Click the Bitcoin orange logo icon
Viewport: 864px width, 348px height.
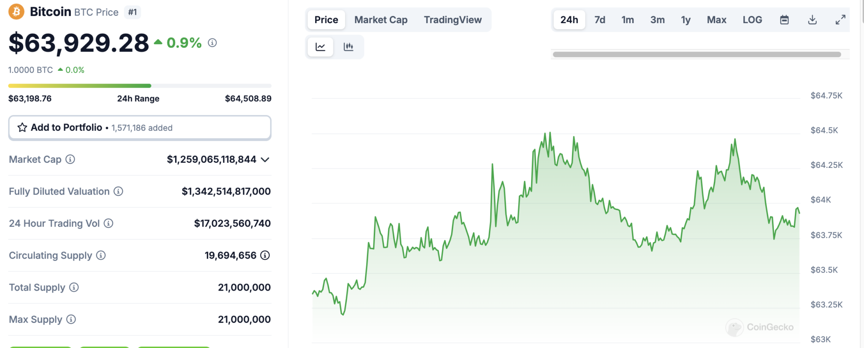pos(16,11)
